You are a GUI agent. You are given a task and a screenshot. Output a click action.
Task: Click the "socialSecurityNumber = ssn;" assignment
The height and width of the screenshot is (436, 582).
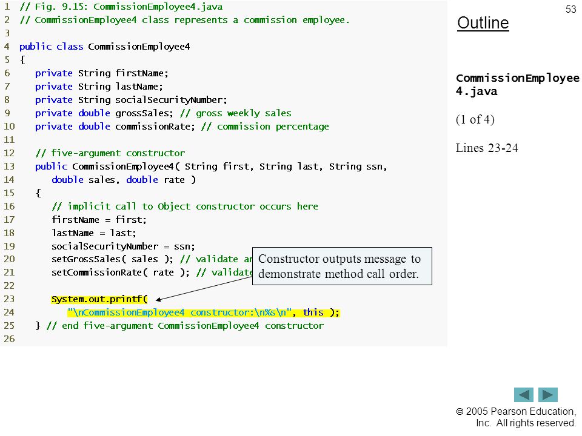[123, 246]
